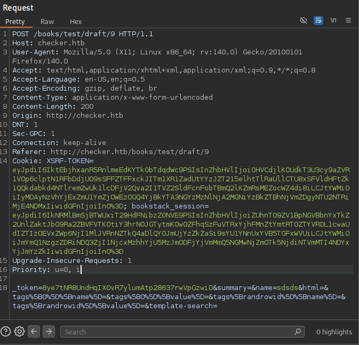The image size is (359, 345).
Task: Toggle the \n show newlines button
Action: click(333, 21)
